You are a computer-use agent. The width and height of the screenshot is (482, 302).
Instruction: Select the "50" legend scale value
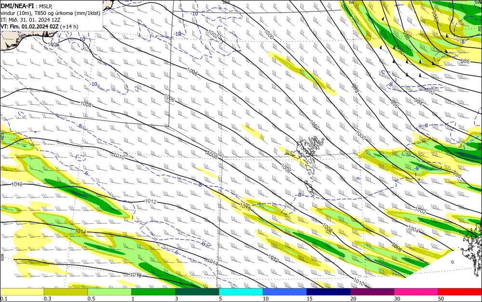(441, 299)
